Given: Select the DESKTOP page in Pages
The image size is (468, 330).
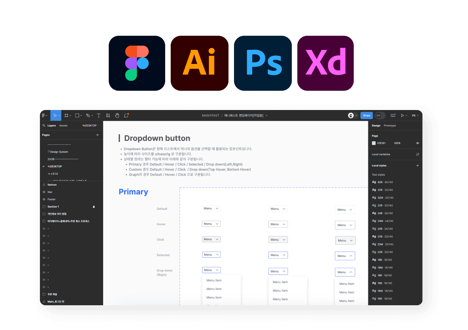Looking at the screenshot, I should (55, 166).
